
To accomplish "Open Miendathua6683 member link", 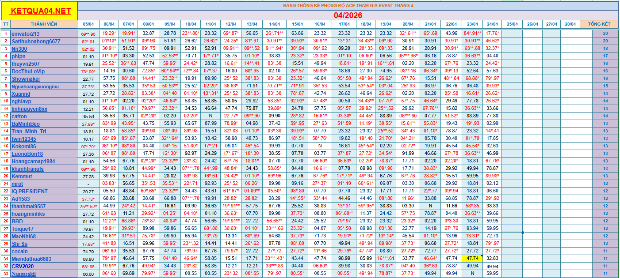I will coord(31,259).
